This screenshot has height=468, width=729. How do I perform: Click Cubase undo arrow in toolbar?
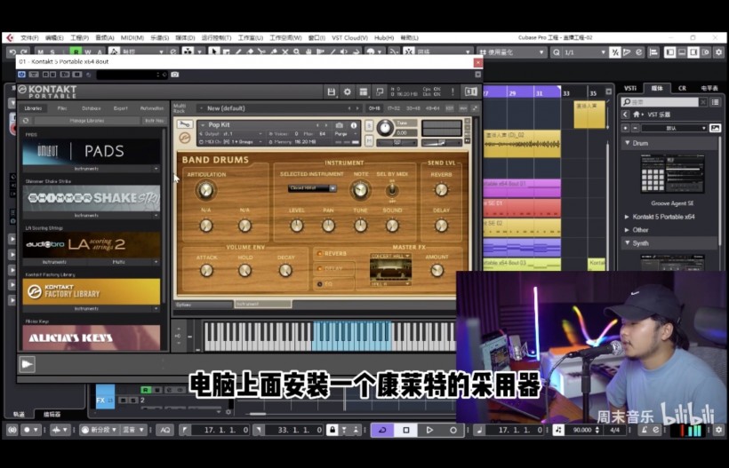[12, 52]
